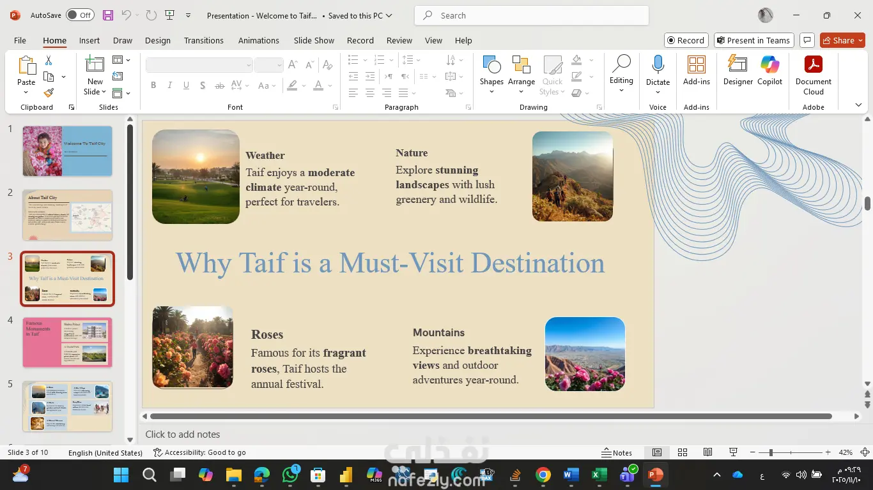Open the Transitions tab
Image resolution: width=873 pixels, height=490 pixels.
click(203, 40)
